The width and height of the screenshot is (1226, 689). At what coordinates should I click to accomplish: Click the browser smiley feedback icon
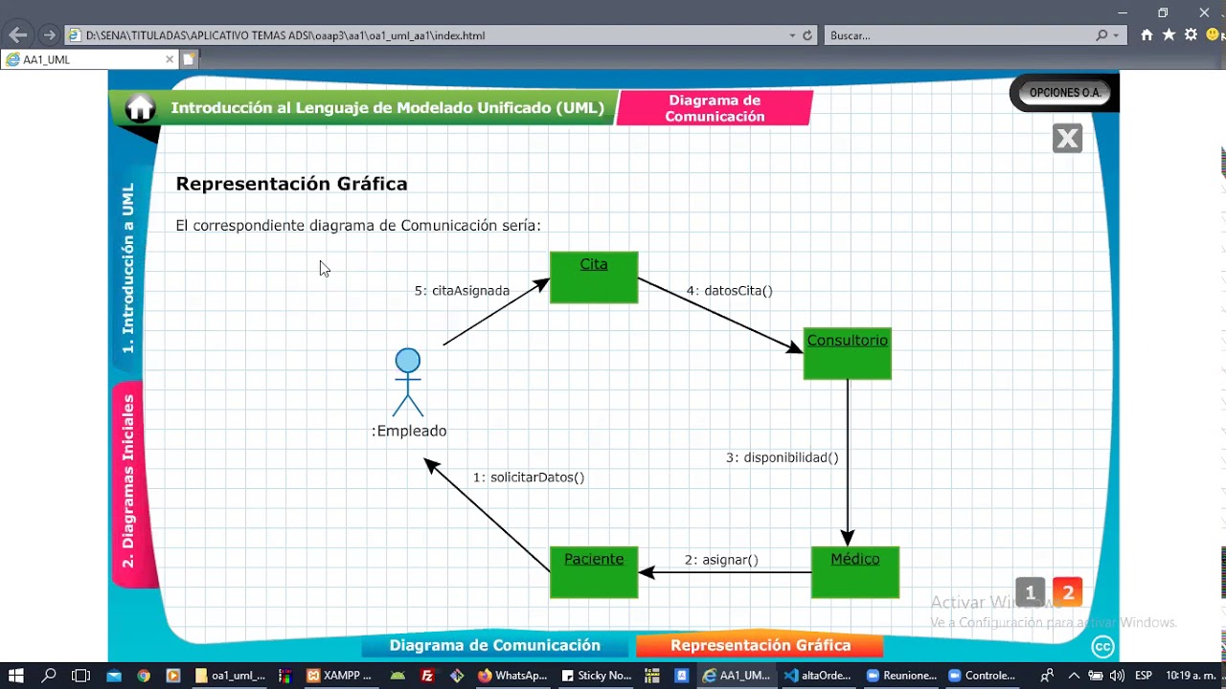[1214, 34]
